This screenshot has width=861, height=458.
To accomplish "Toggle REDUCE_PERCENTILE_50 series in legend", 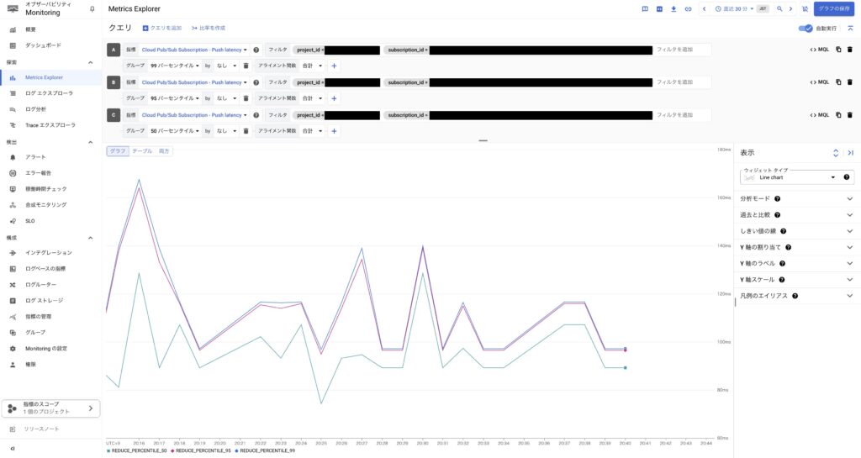I will pyautogui.click(x=136, y=450).
